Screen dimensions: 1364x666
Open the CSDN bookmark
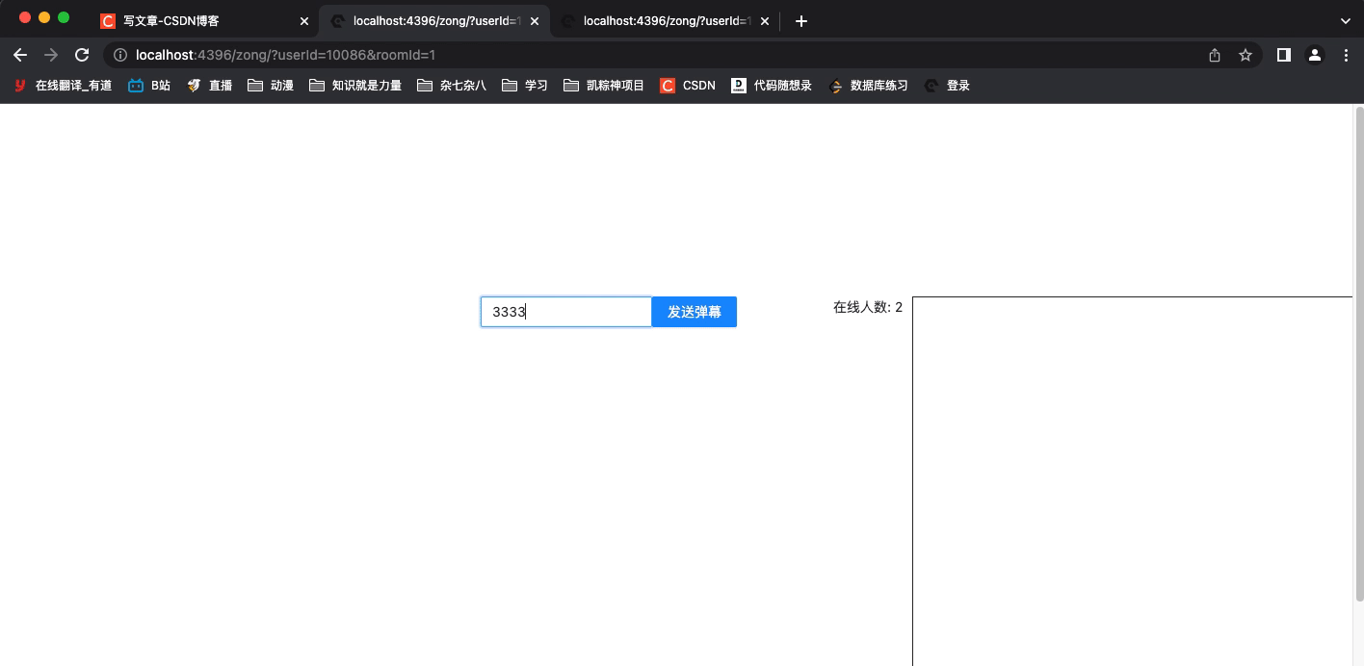(x=688, y=86)
